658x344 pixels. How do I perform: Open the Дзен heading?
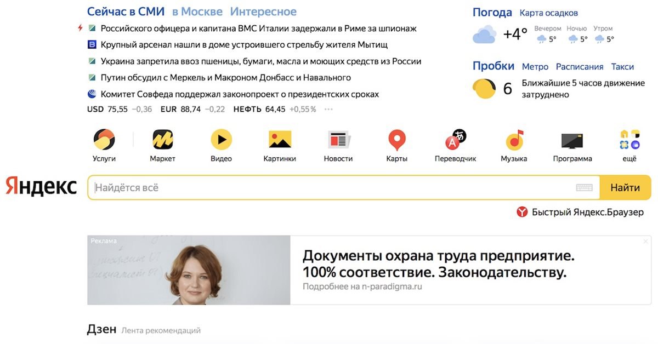(x=101, y=329)
